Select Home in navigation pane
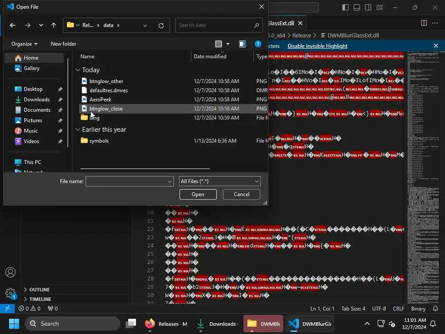Viewport: 445px width, 334px height. point(34,58)
